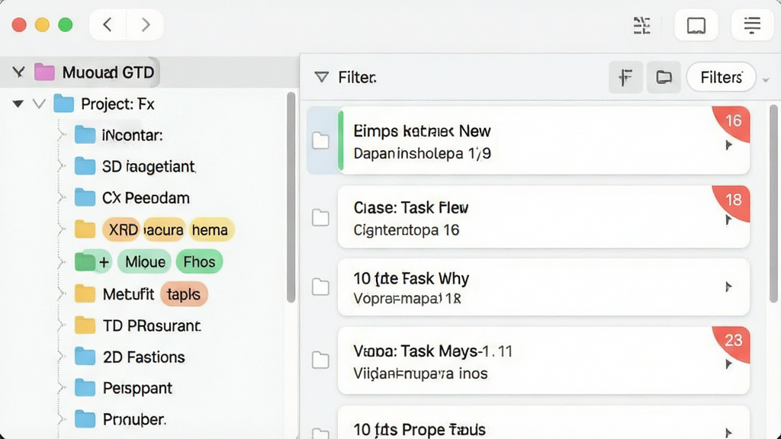Click the pink Muouad GTD folder icon
The height and width of the screenshot is (439, 781).
pos(44,72)
